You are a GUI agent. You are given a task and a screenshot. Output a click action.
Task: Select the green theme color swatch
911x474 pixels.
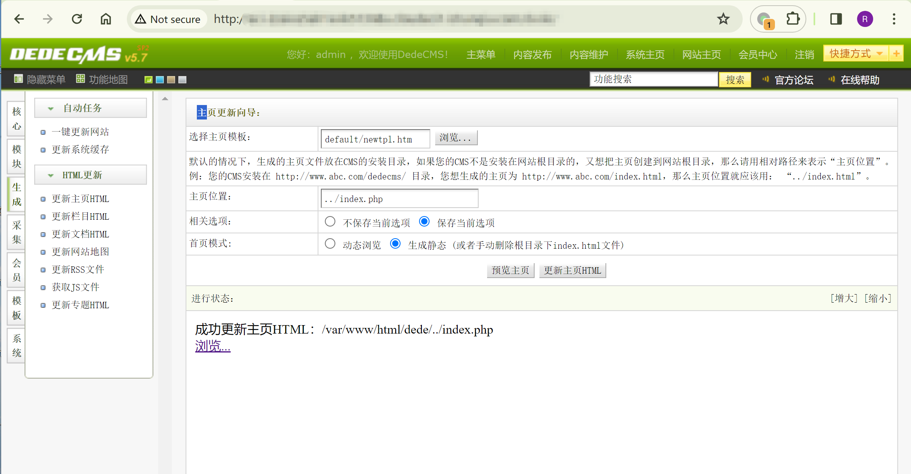point(148,80)
